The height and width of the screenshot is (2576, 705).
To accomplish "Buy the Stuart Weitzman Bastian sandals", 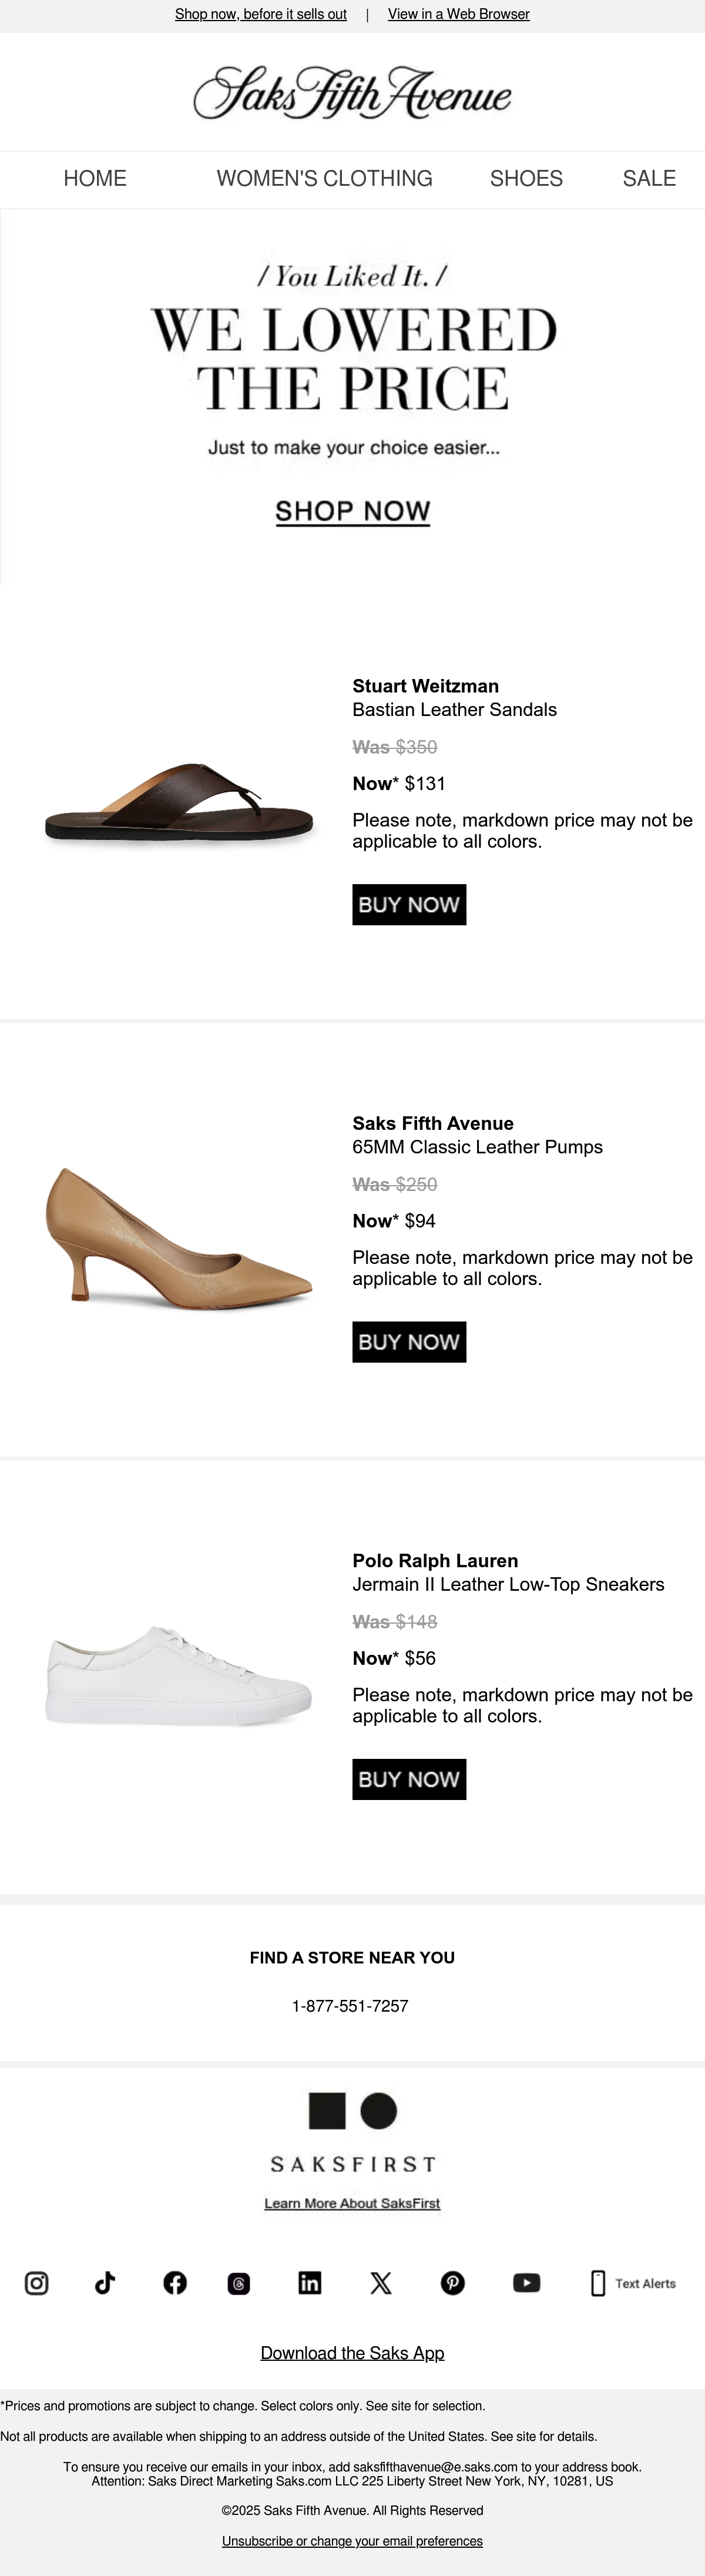I will tap(409, 904).
